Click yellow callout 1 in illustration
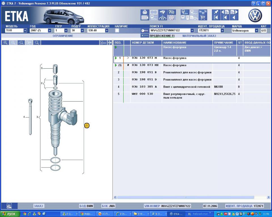The image size is (272, 217). pyautogui.click(x=87, y=126)
